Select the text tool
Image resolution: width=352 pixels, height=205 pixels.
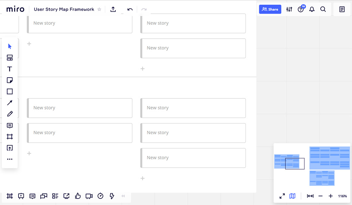click(x=10, y=69)
